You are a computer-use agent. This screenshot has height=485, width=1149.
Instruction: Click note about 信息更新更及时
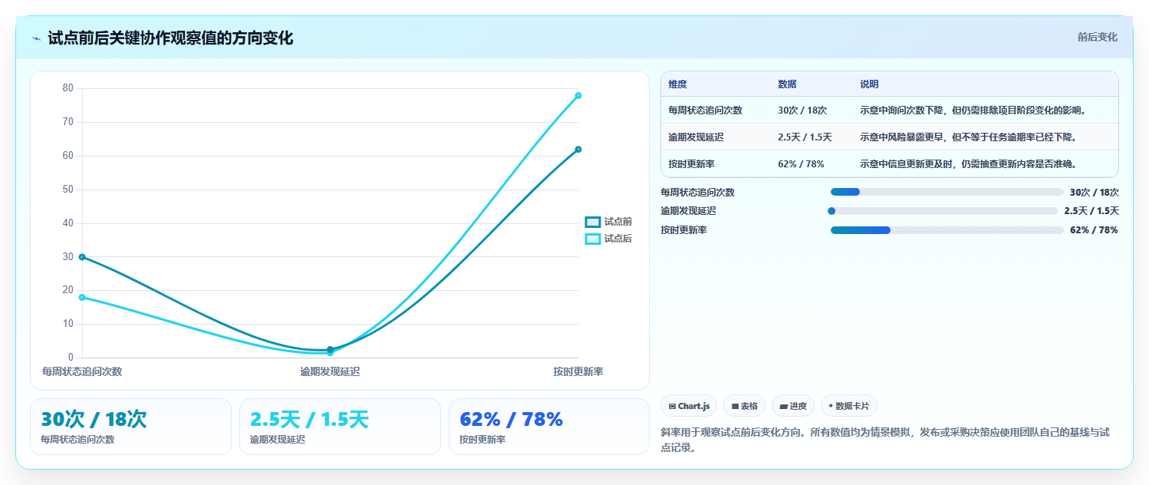[x=968, y=163]
